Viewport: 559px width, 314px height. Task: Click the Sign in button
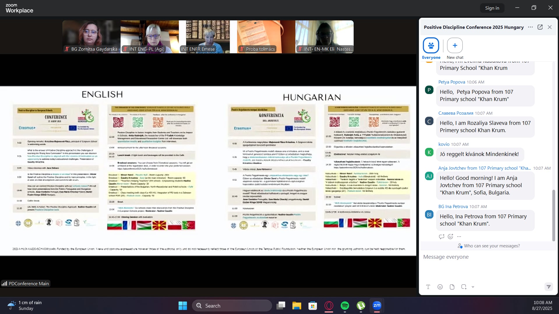(x=492, y=8)
